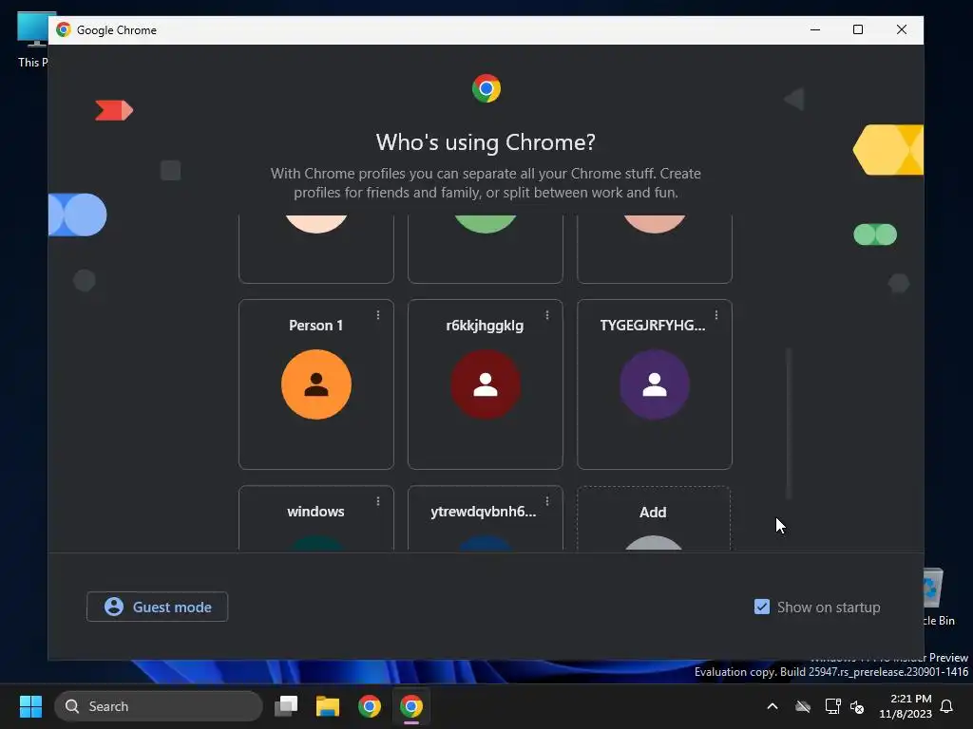Open the Person 1 profile card
Image resolution: width=973 pixels, height=729 pixels.
315,384
